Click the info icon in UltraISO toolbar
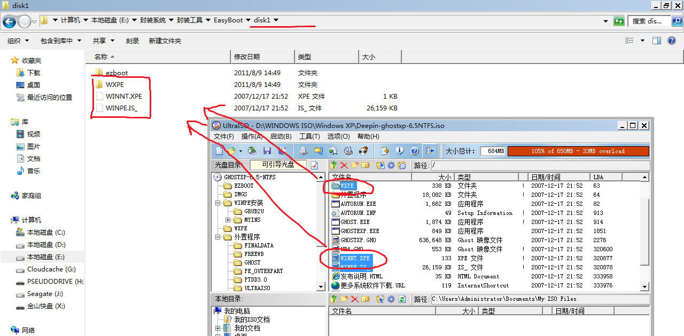Viewport: 684px width, 336px height. pos(399,151)
